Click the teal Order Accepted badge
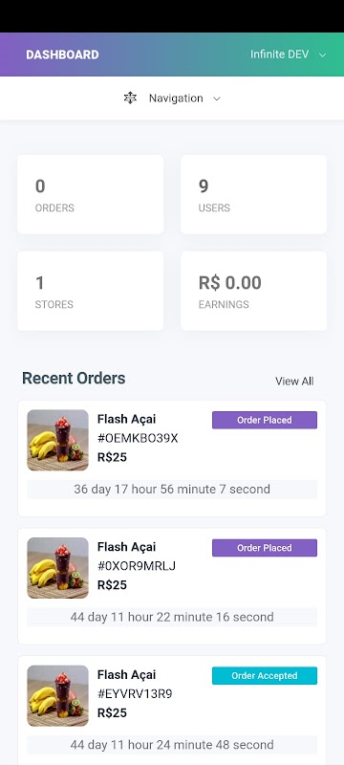344x765 pixels. tap(265, 676)
